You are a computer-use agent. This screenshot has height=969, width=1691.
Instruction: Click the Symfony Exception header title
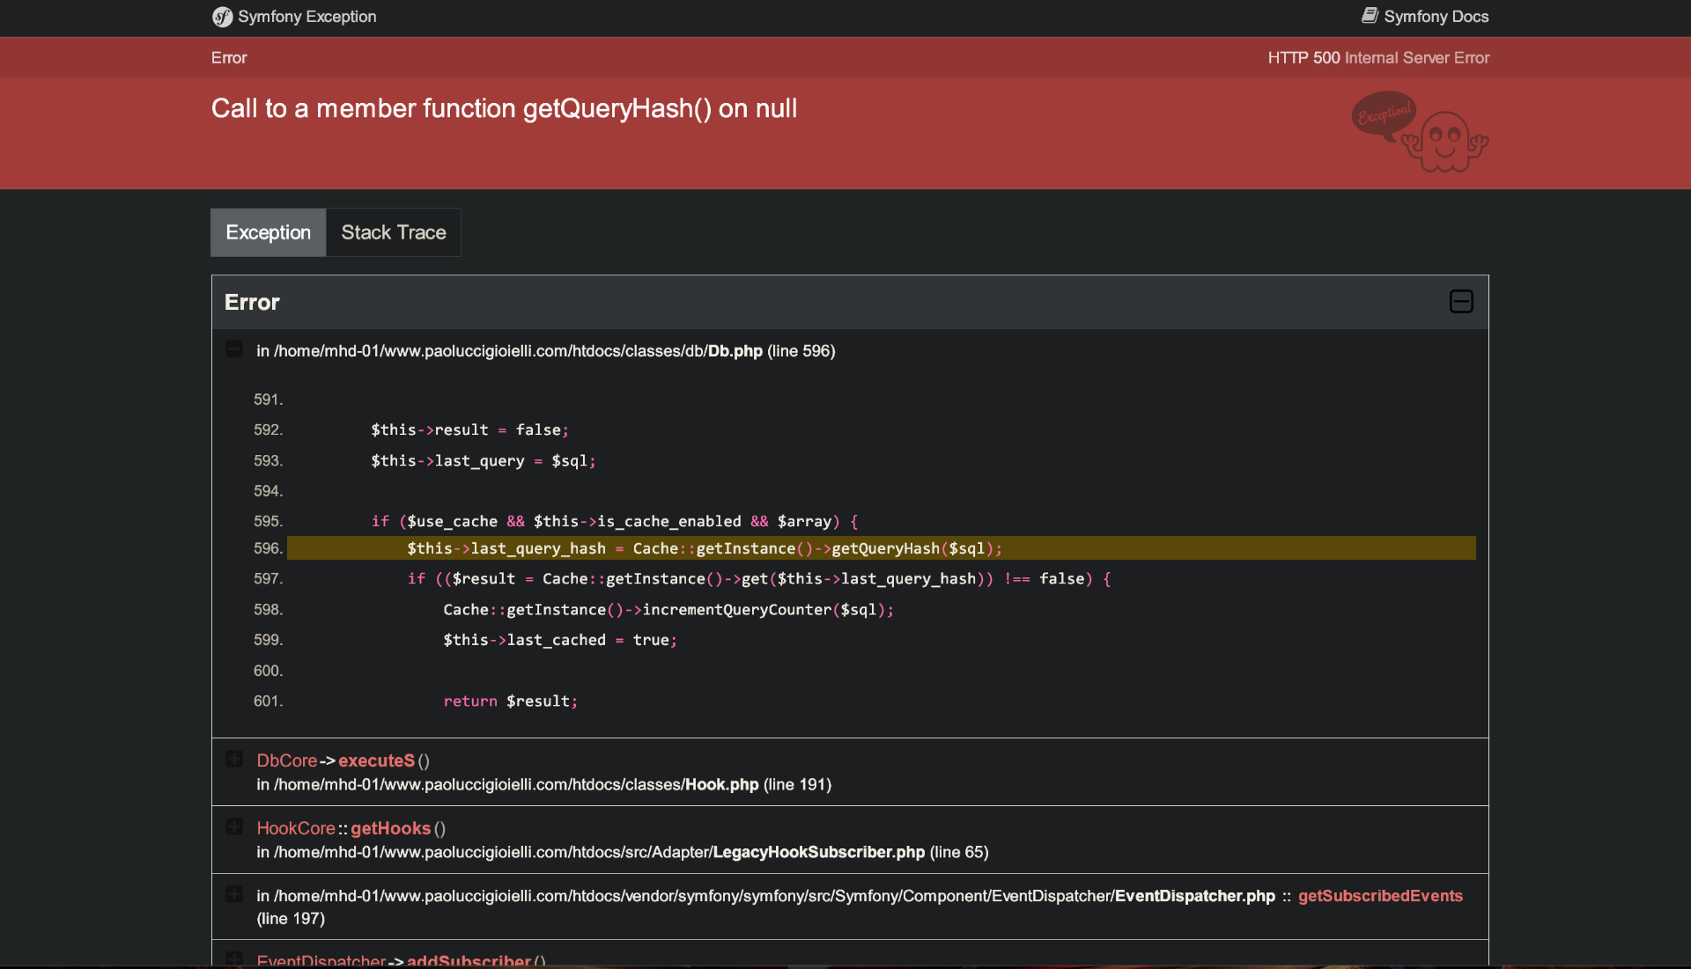(306, 17)
